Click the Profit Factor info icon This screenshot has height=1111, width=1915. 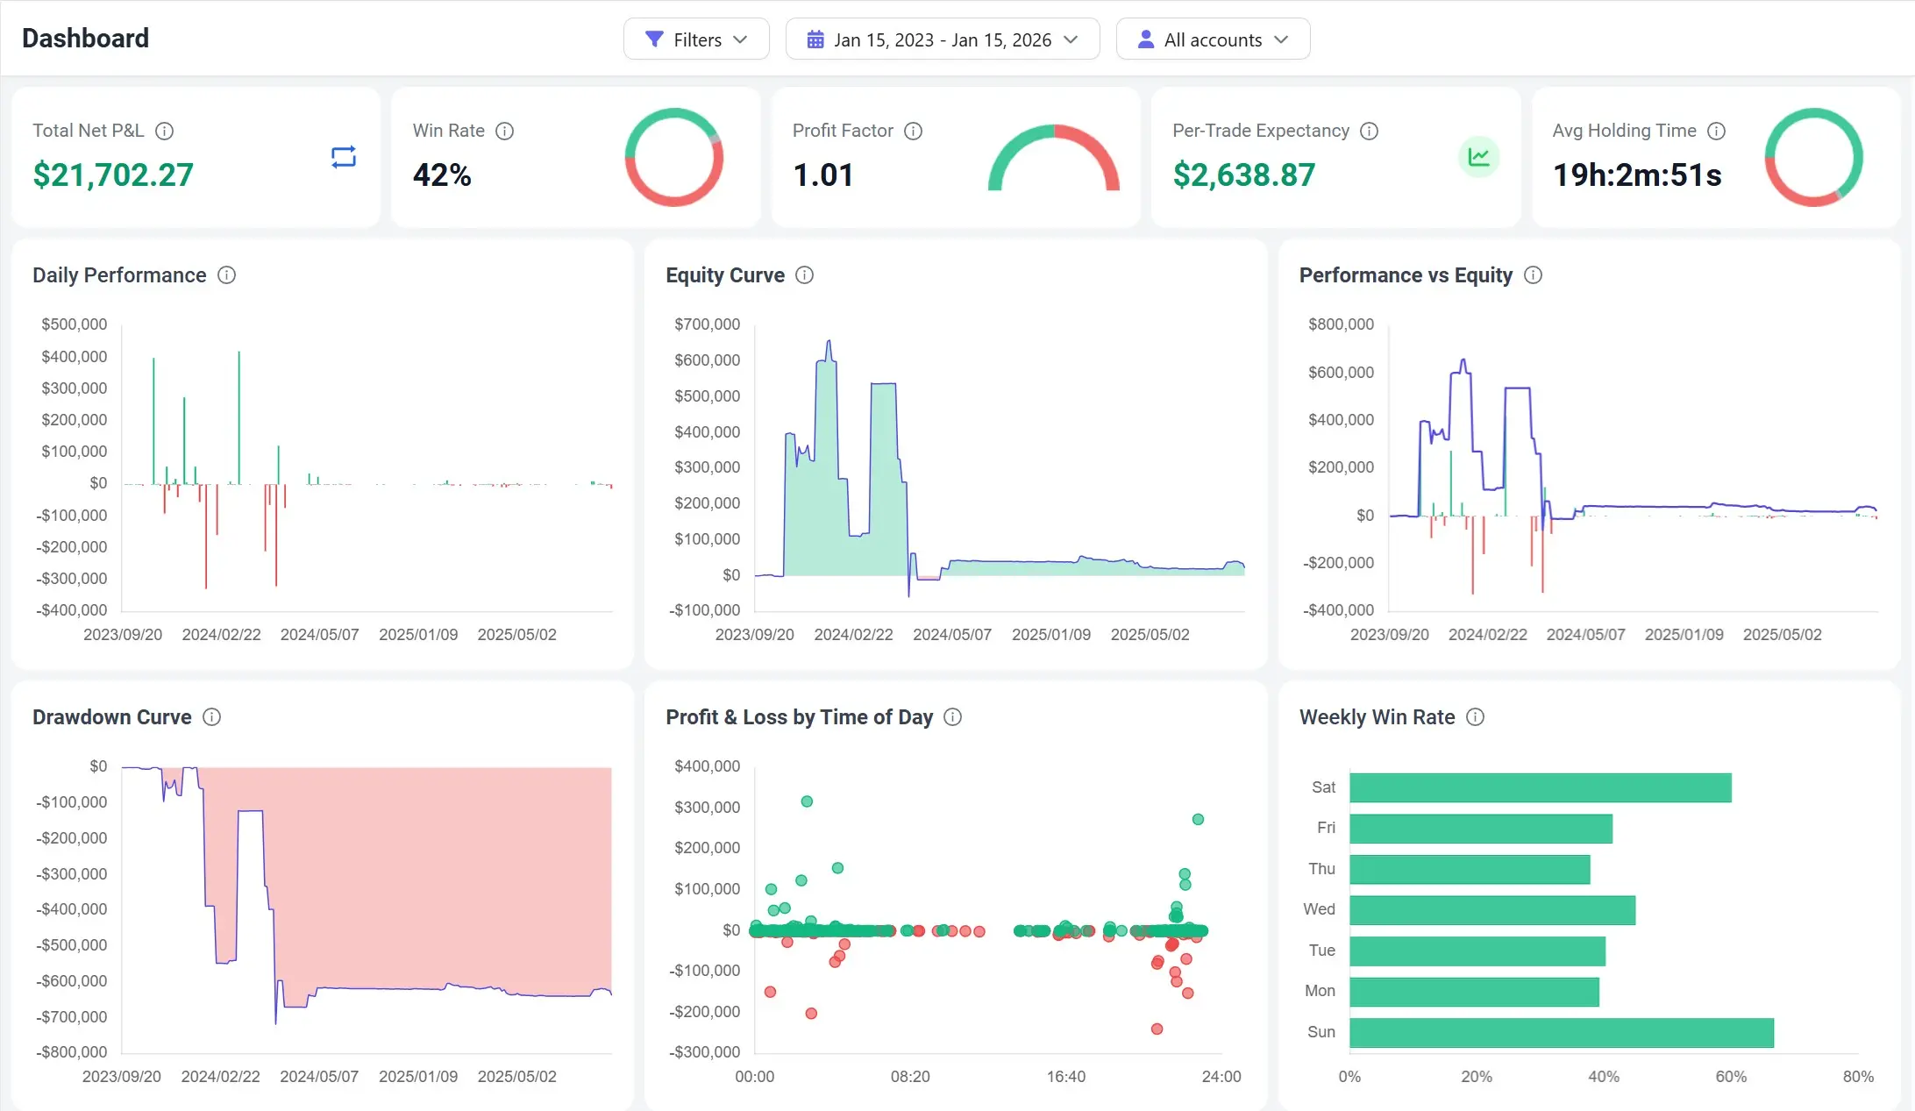coord(913,131)
